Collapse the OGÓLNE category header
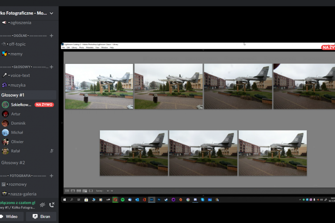The image size is (335, 223). [23, 36]
